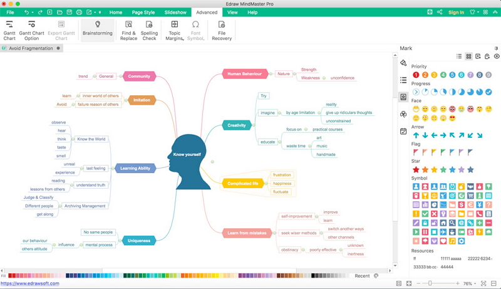Open the clipart clover sidebar tab

click(x=403, y=114)
